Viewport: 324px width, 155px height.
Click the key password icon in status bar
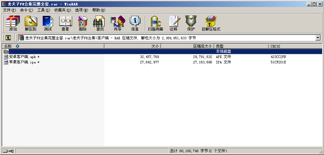click(x=11, y=151)
